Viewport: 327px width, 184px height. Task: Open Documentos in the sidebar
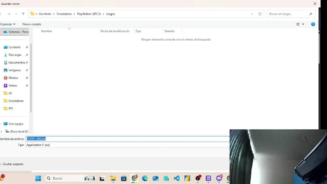17,62
